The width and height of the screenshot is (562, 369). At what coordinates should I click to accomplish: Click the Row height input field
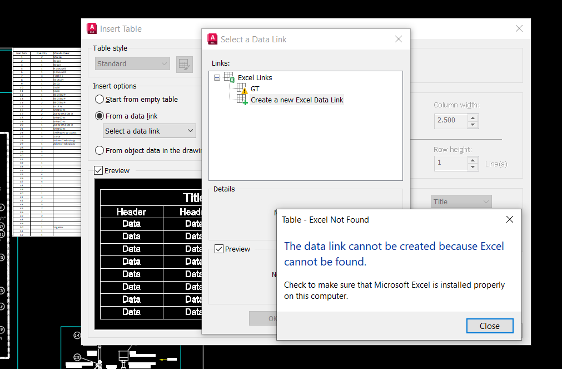(x=451, y=163)
